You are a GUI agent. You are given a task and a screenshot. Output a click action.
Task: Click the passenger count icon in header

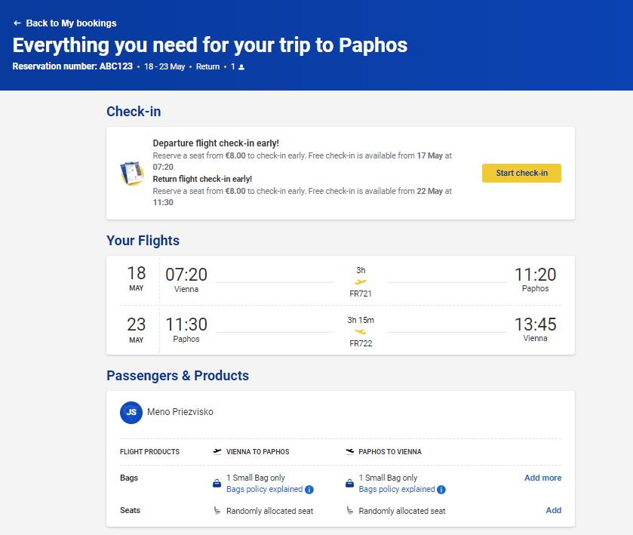pos(242,67)
